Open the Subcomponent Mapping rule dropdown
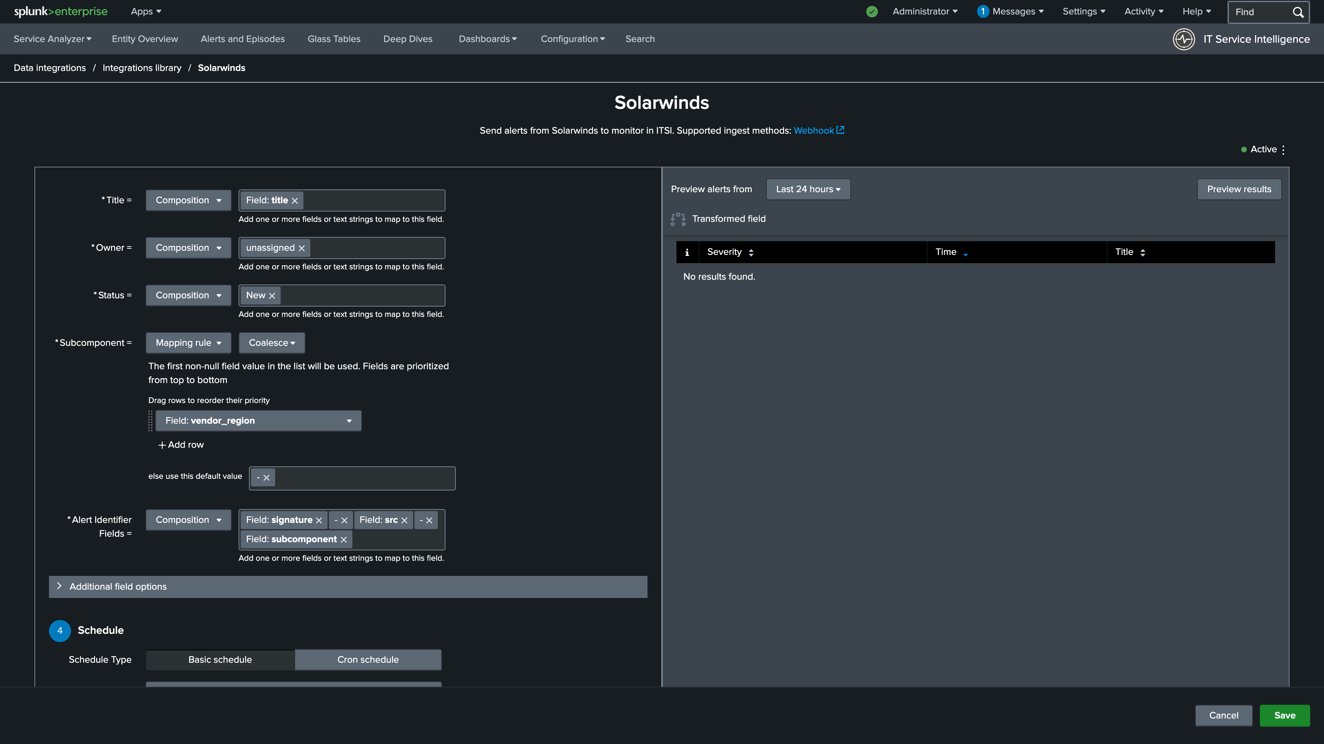This screenshot has height=744, width=1324. pyautogui.click(x=189, y=343)
